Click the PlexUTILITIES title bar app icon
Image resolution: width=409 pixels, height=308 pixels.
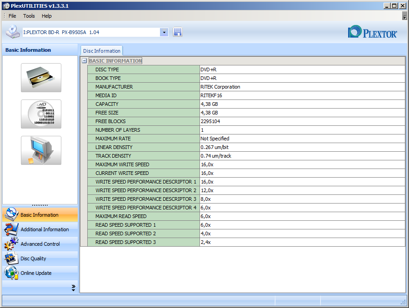pos(6,6)
